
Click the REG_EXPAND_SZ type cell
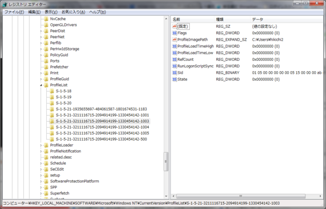(231, 40)
